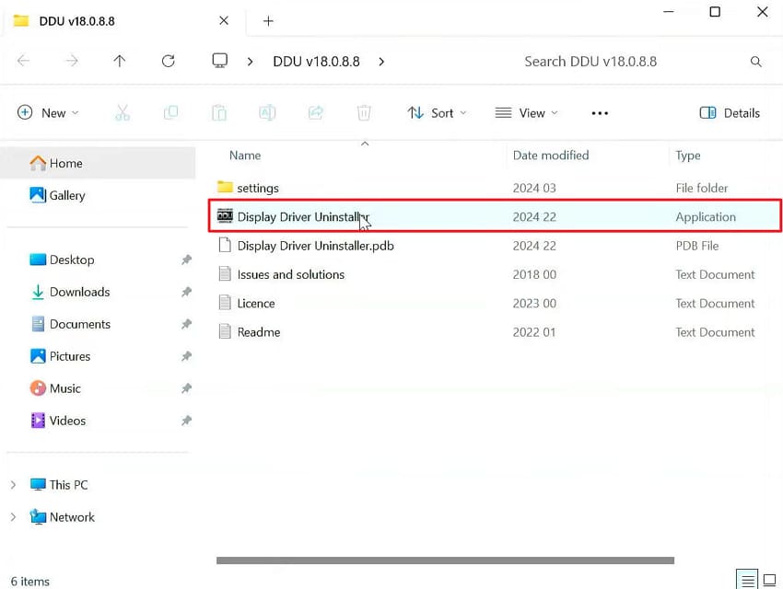Click the Copy icon in toolbar
The width and height of the screenshot is (783, 589).
pos(170,112)
